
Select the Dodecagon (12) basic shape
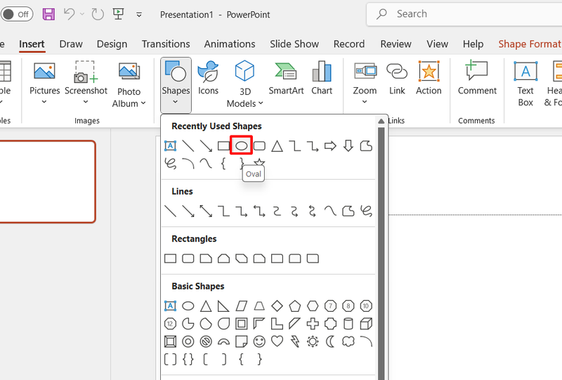point(170,324)
